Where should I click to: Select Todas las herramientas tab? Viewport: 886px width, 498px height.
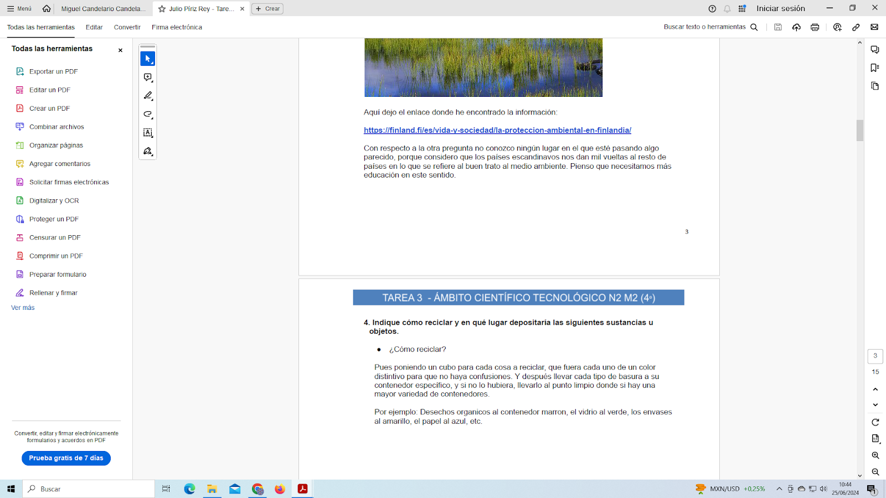[x=41, y=27]
